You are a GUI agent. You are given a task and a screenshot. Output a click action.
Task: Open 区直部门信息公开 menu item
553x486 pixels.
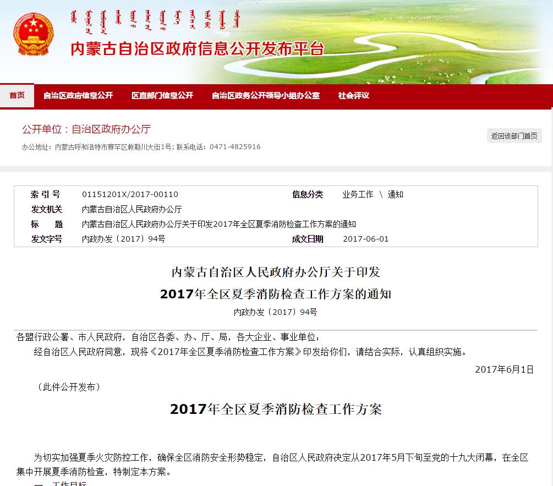pyautogui.click(x=162, y=96)
